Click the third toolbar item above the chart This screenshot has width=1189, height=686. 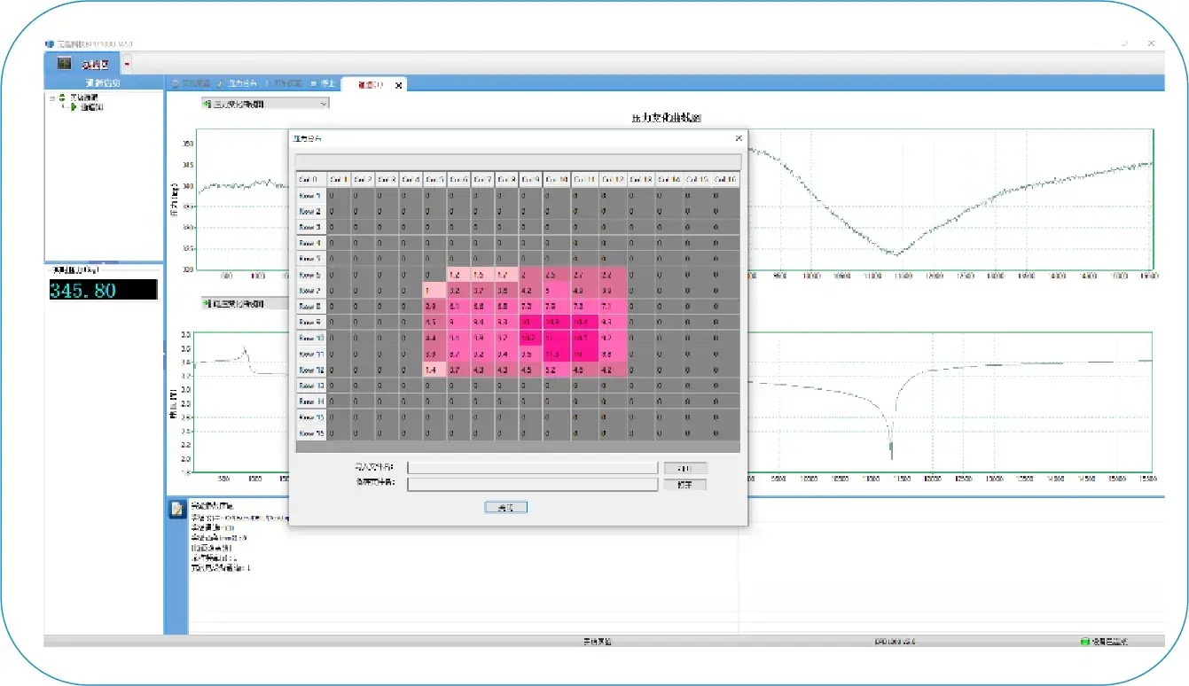pyautogui.click(x=285, y=84)
